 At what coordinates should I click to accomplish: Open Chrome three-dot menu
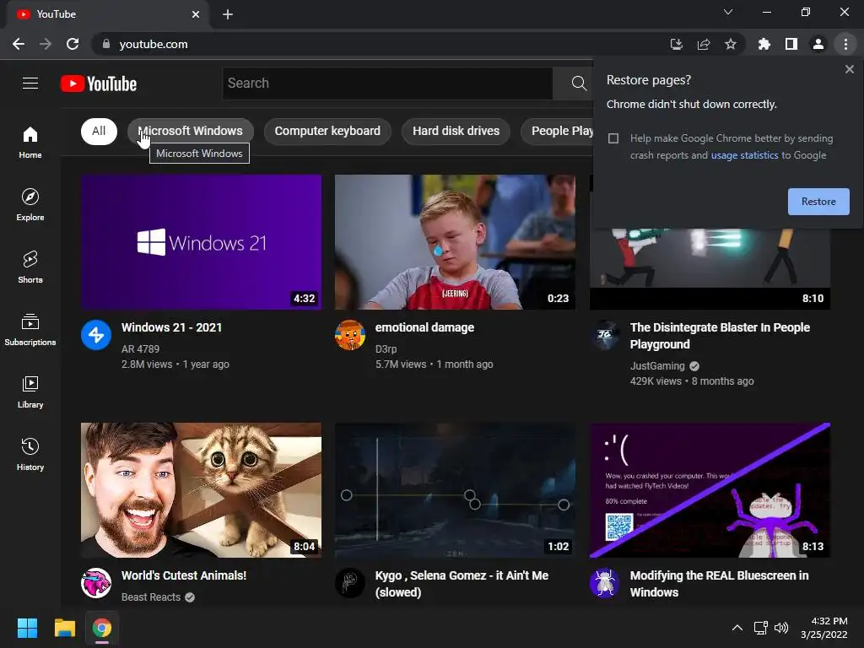point(845,44)
